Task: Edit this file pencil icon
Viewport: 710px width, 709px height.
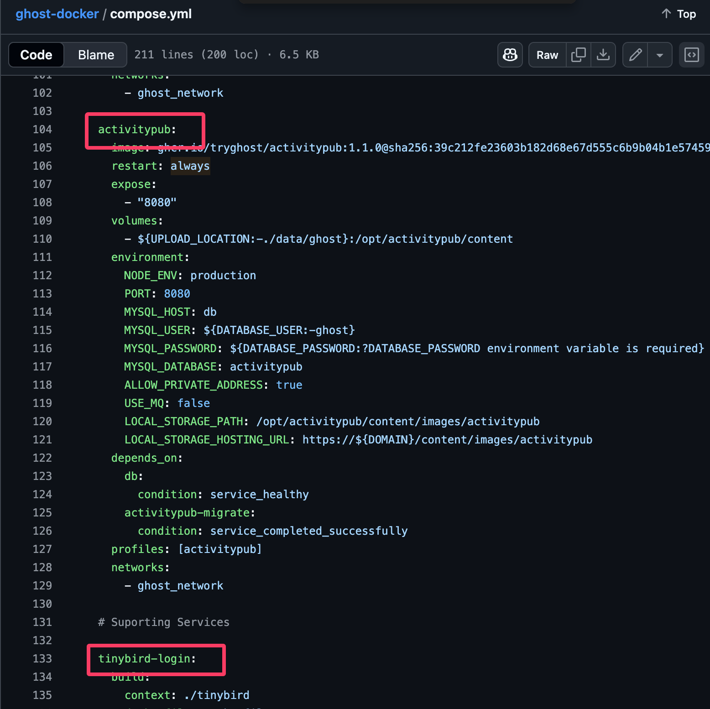Action: (x=635, y=55)
